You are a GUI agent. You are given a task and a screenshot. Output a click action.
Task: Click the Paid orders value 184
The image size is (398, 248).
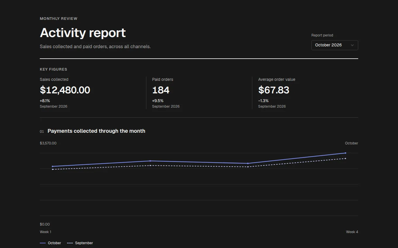[x=161, y=90]
